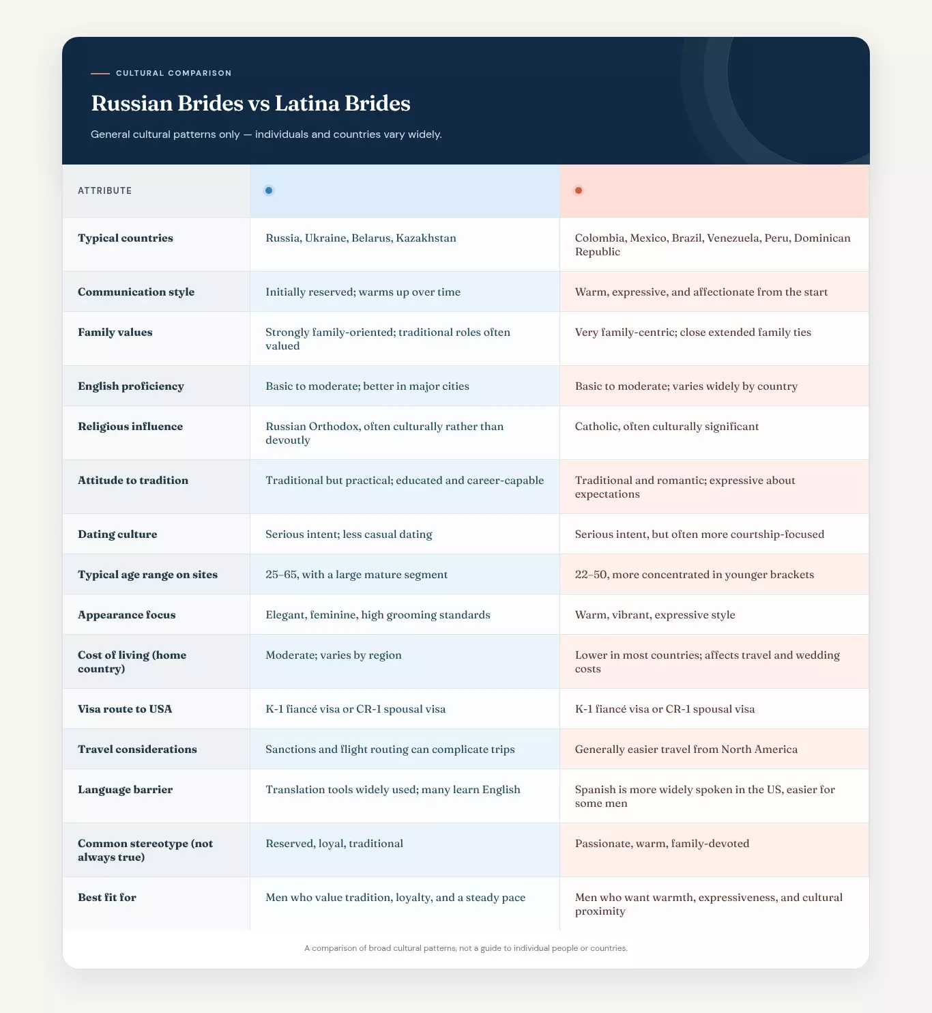The width and height of the screenshot is (932, 1013).
Task: Select the Religious influence row label
Action: 130,427
